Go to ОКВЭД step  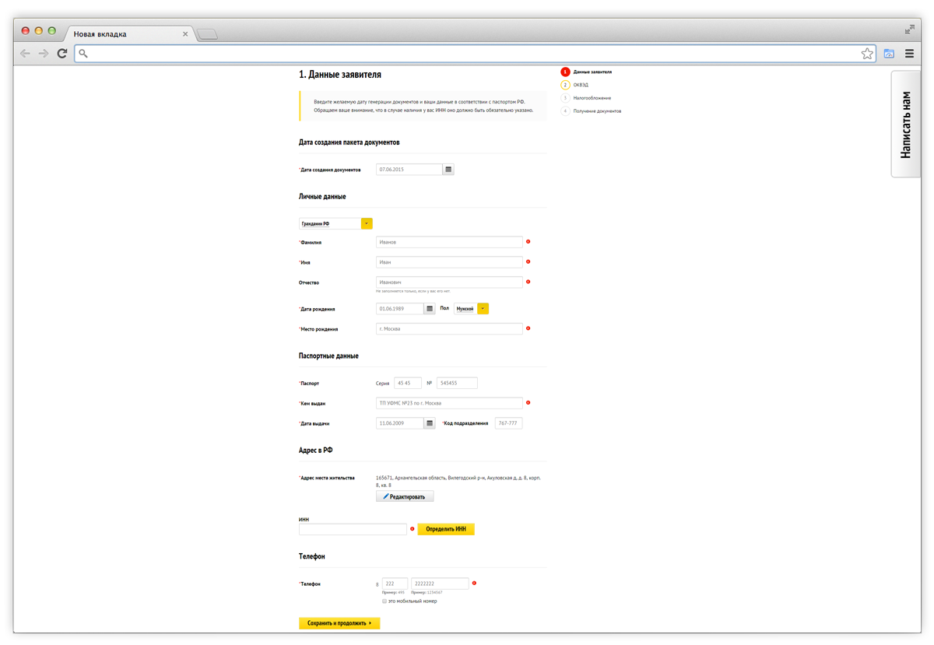click(x=580, y=85)
